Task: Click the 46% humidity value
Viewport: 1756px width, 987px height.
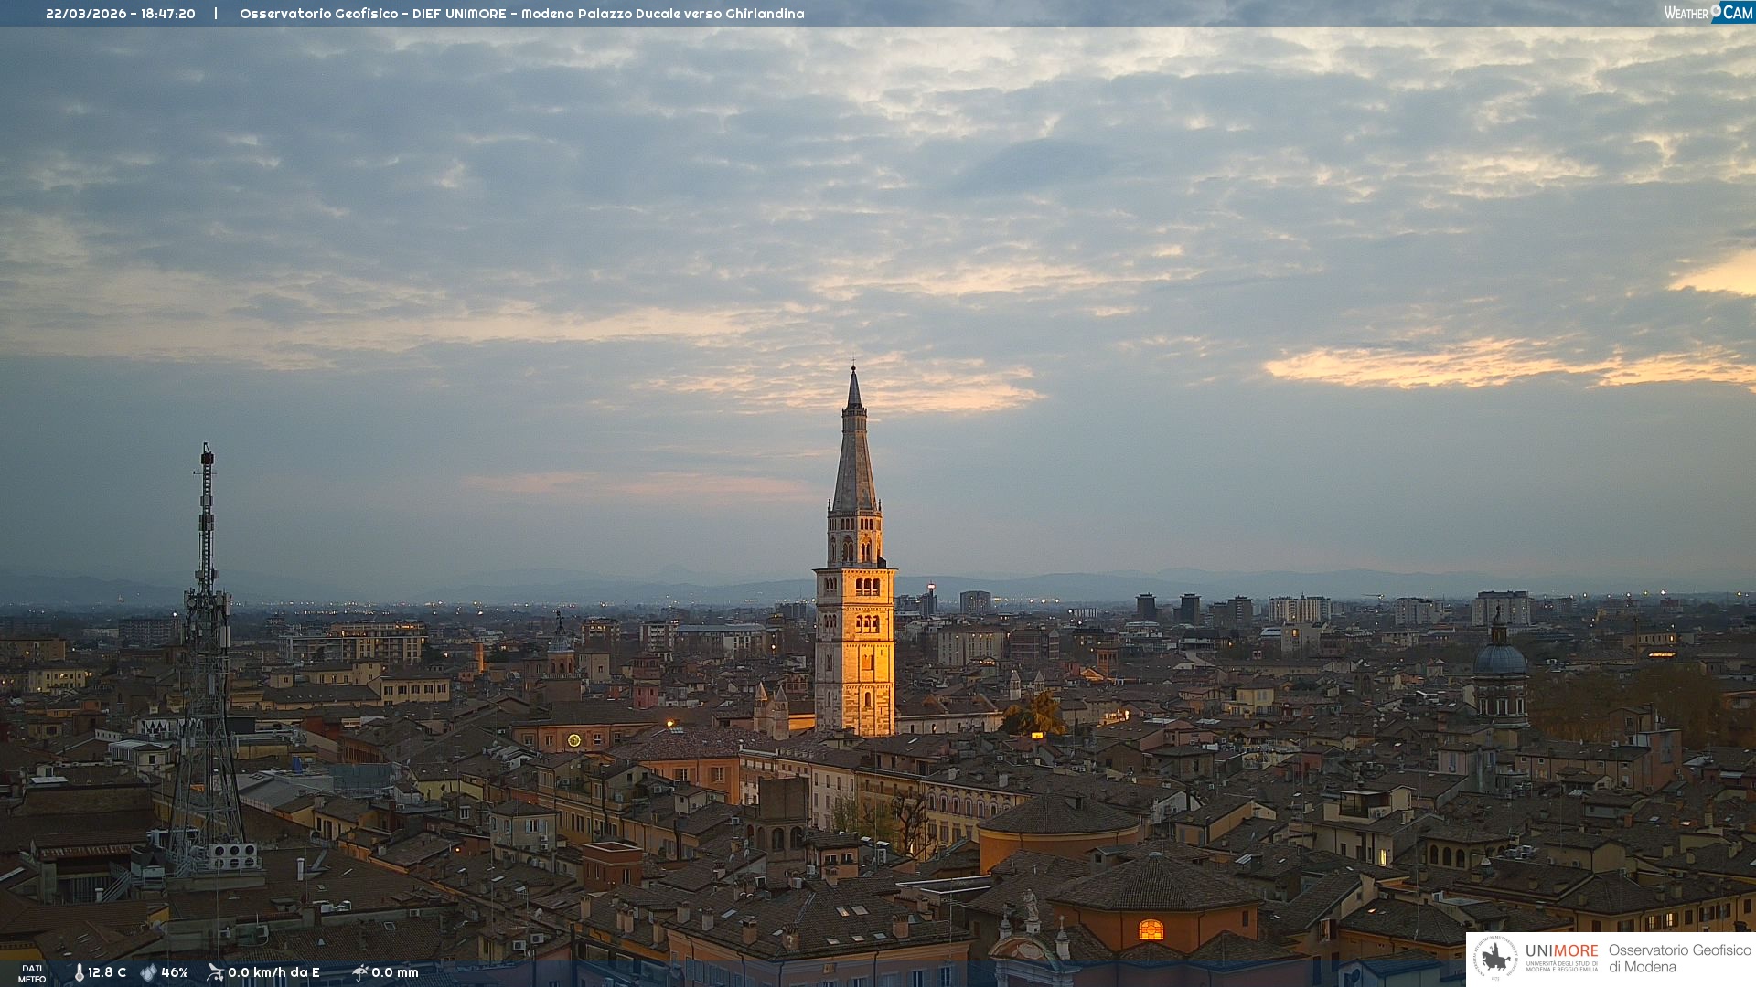Action: point(175,972)
